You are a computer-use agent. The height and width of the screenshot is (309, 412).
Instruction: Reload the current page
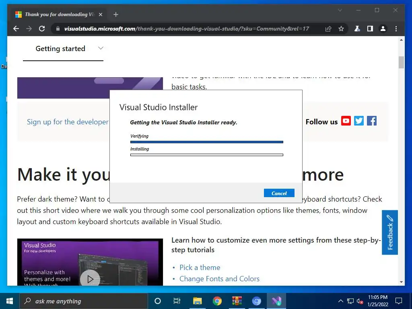pyautogui.click(x=42, y=29)
